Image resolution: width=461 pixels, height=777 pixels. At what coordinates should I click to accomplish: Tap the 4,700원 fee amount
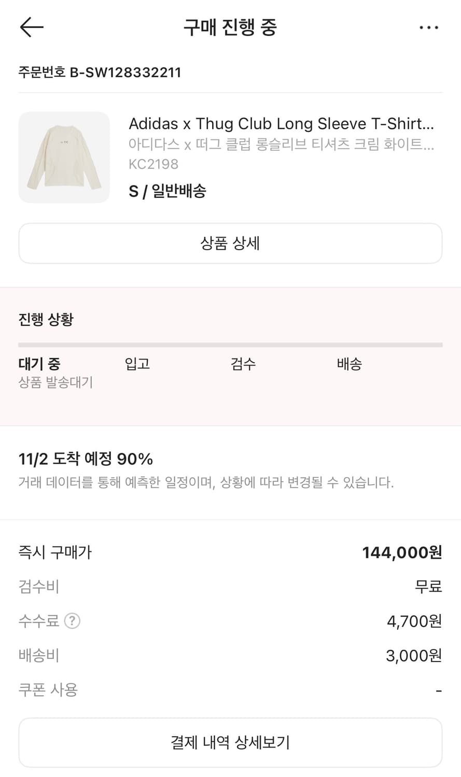click(x=414, y=621)
